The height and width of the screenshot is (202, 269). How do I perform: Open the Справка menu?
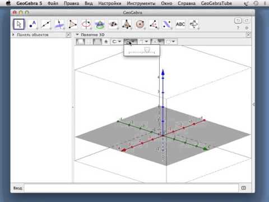click(x=187, y=3)
